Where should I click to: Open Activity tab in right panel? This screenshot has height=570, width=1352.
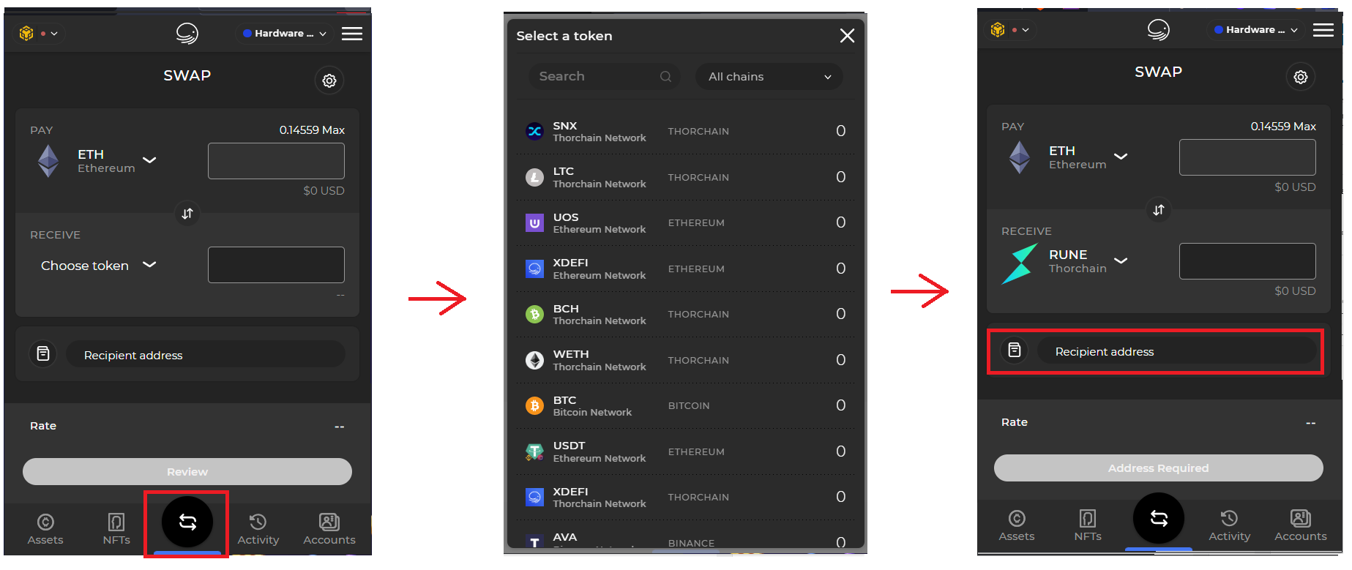click(1230, 525)
